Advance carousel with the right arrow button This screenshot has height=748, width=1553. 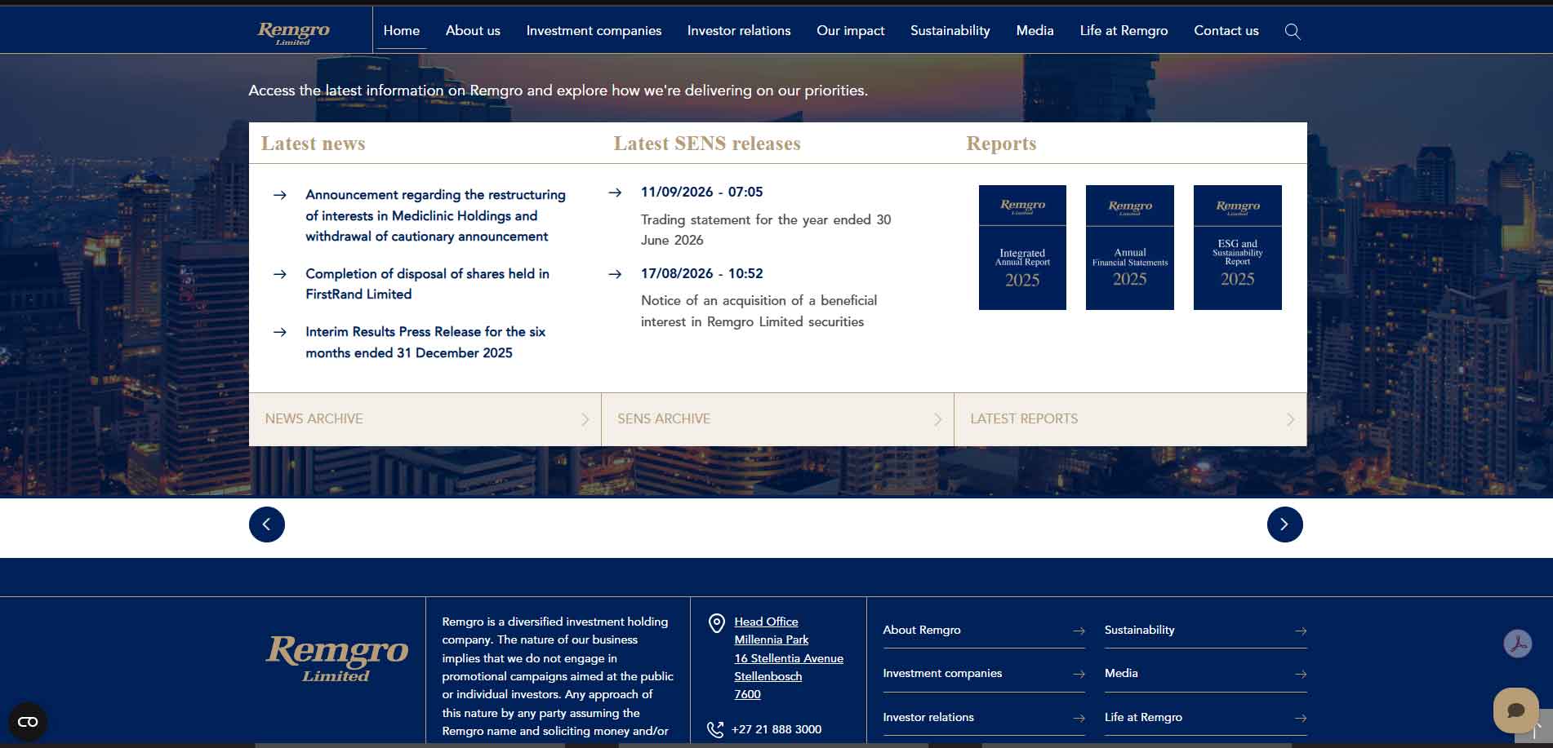click(1285, 524)
